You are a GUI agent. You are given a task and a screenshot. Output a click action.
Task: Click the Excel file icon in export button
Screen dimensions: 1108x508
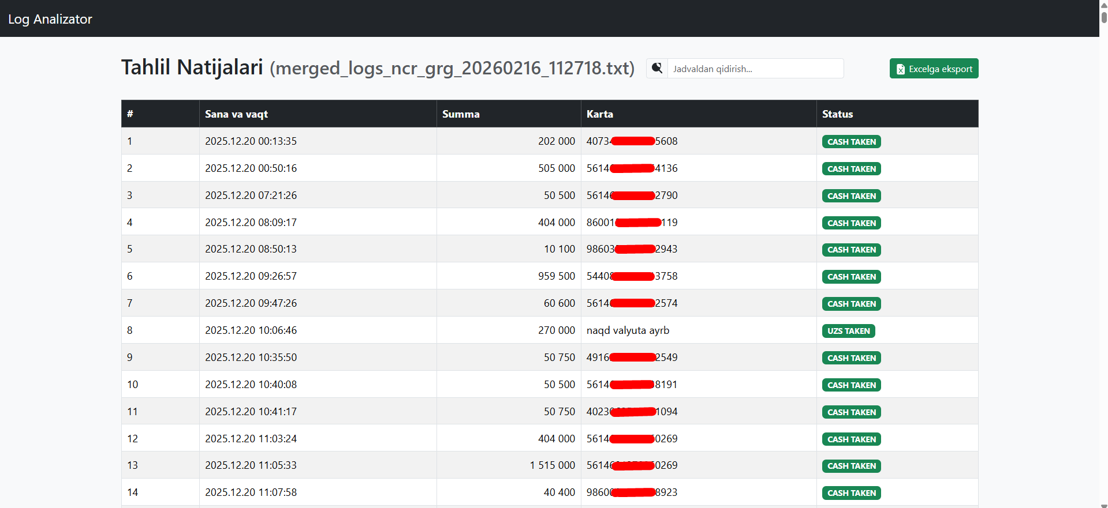900,69
